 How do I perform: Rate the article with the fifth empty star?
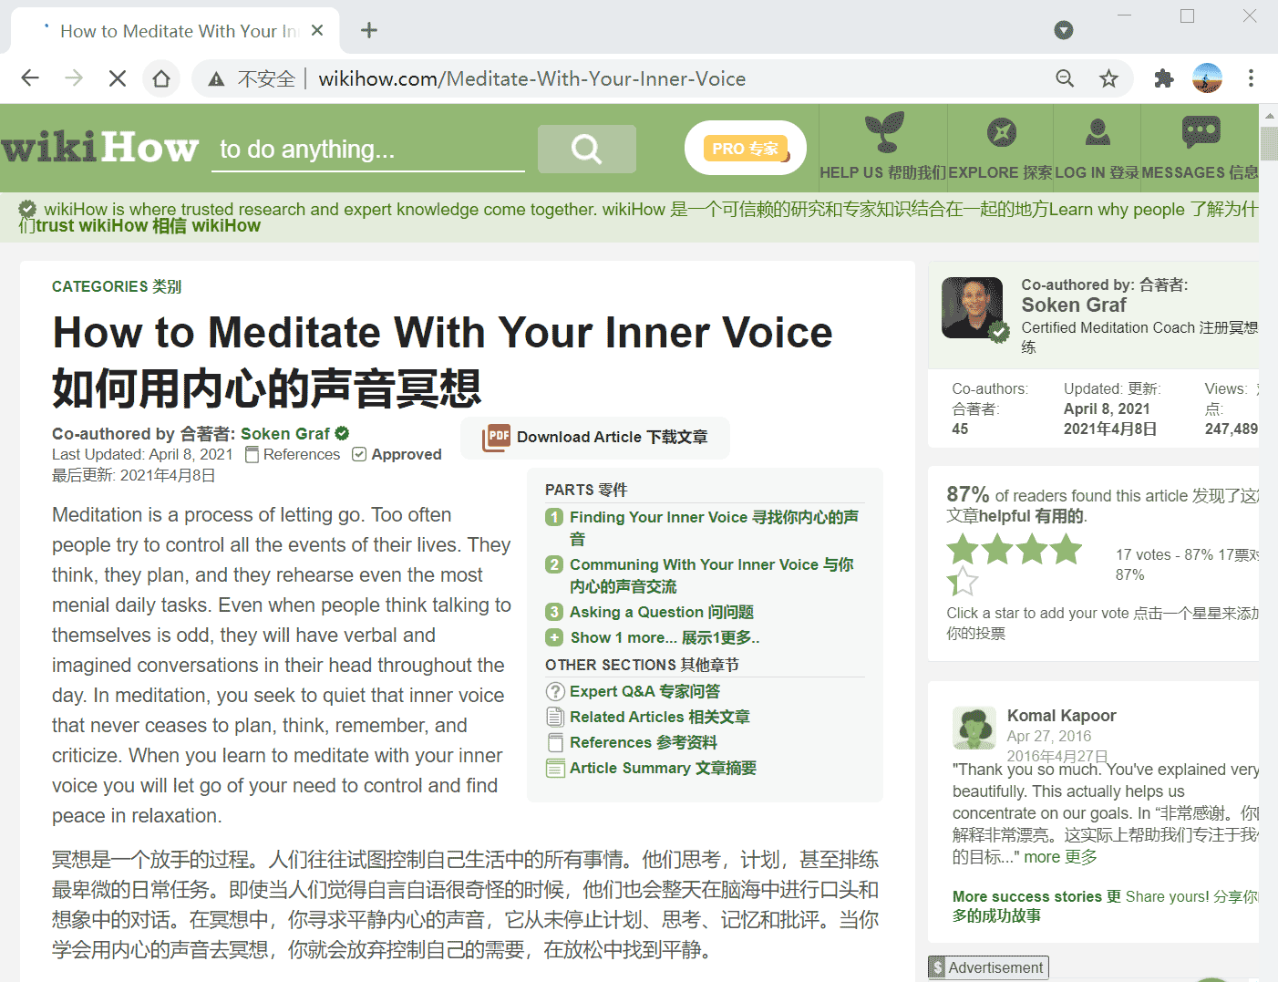click(x=963, y=581)
